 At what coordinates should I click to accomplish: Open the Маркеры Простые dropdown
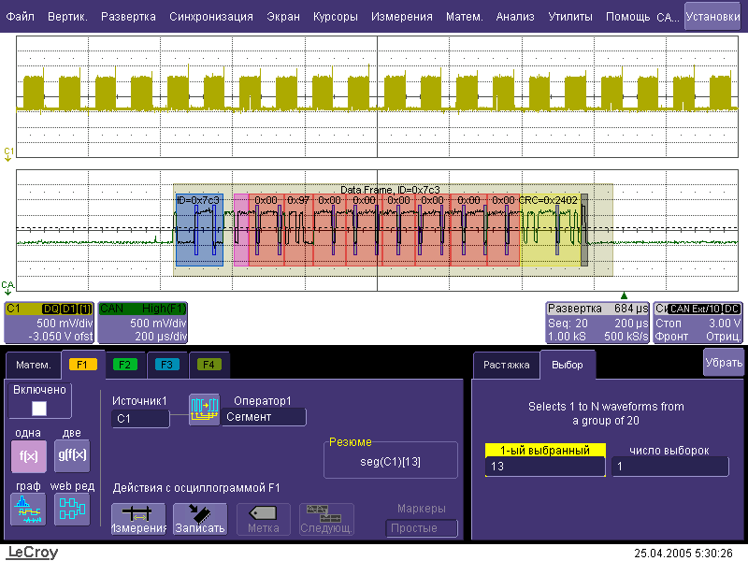coord(422,528)
